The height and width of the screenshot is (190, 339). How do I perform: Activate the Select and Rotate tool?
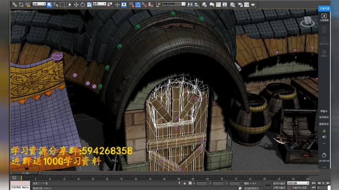tap(83, 4)
